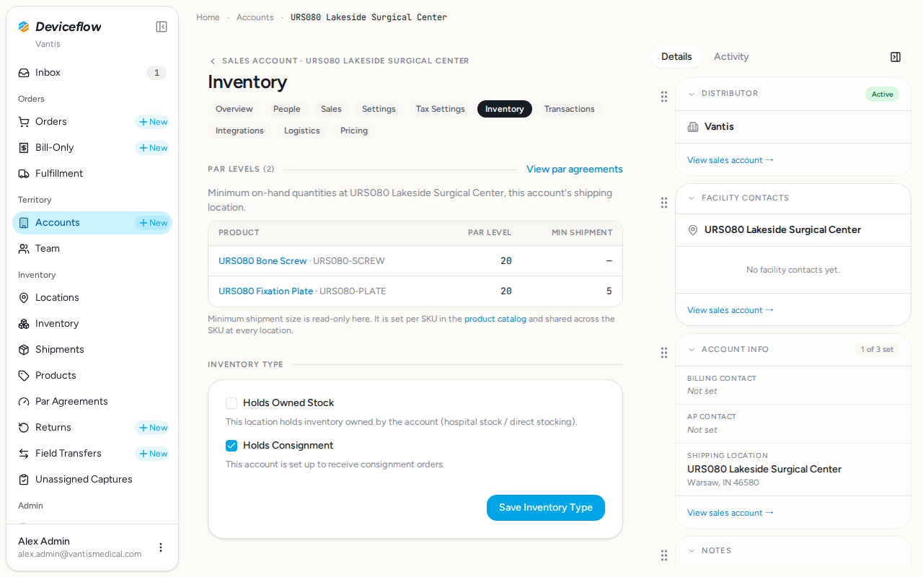Open the Tax Settings tab

(x=440, y=109)
